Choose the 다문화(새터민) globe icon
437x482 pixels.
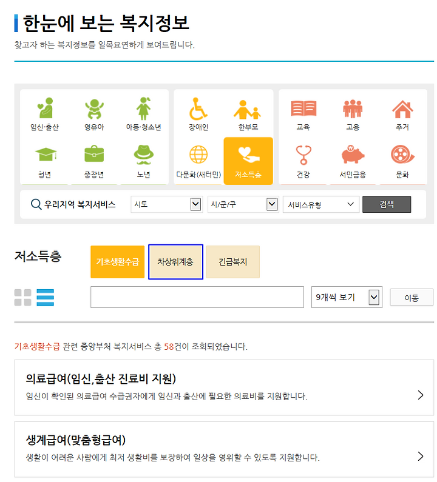[198, 155]
